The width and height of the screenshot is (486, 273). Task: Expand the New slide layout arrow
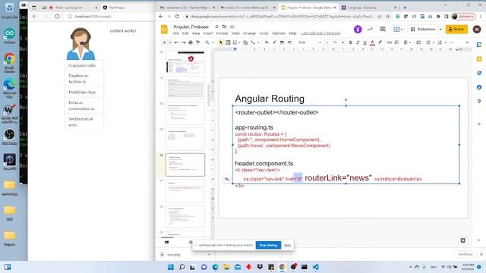tap(170, 42)
